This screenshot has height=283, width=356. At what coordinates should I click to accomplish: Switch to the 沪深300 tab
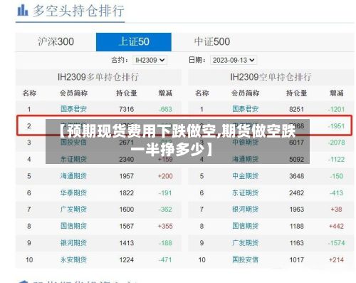[56, 42]
